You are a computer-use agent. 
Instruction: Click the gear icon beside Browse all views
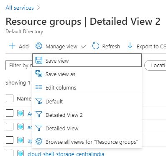pyautogui.click(x=39, y=141)
